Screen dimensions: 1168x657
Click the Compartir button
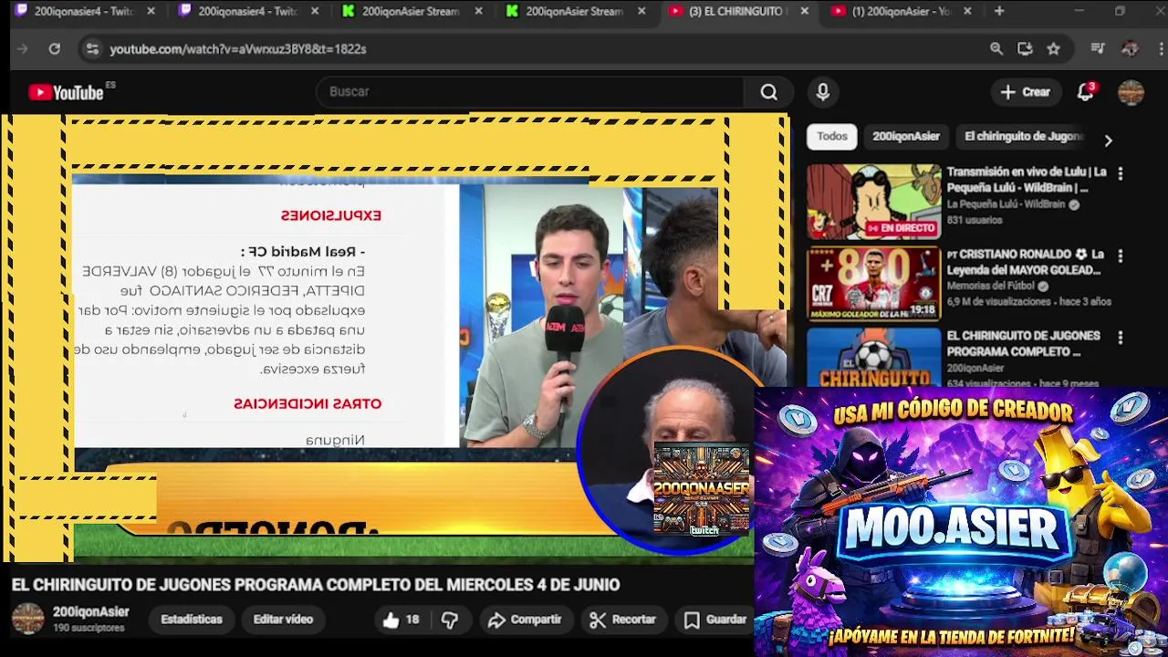pos(525,620)
